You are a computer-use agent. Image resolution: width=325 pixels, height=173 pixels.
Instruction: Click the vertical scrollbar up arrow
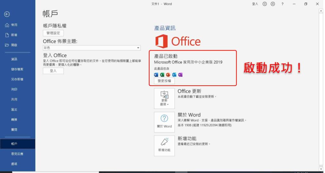point(321,11)
